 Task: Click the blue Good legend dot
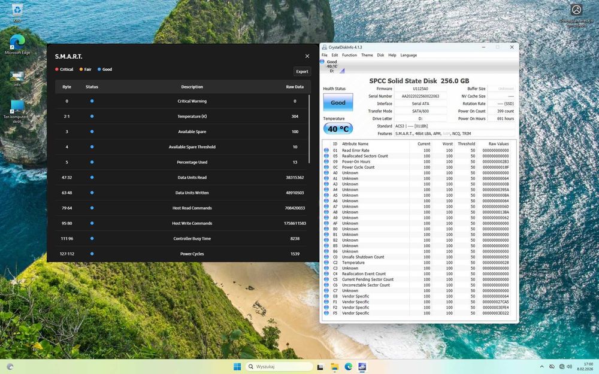99,69
